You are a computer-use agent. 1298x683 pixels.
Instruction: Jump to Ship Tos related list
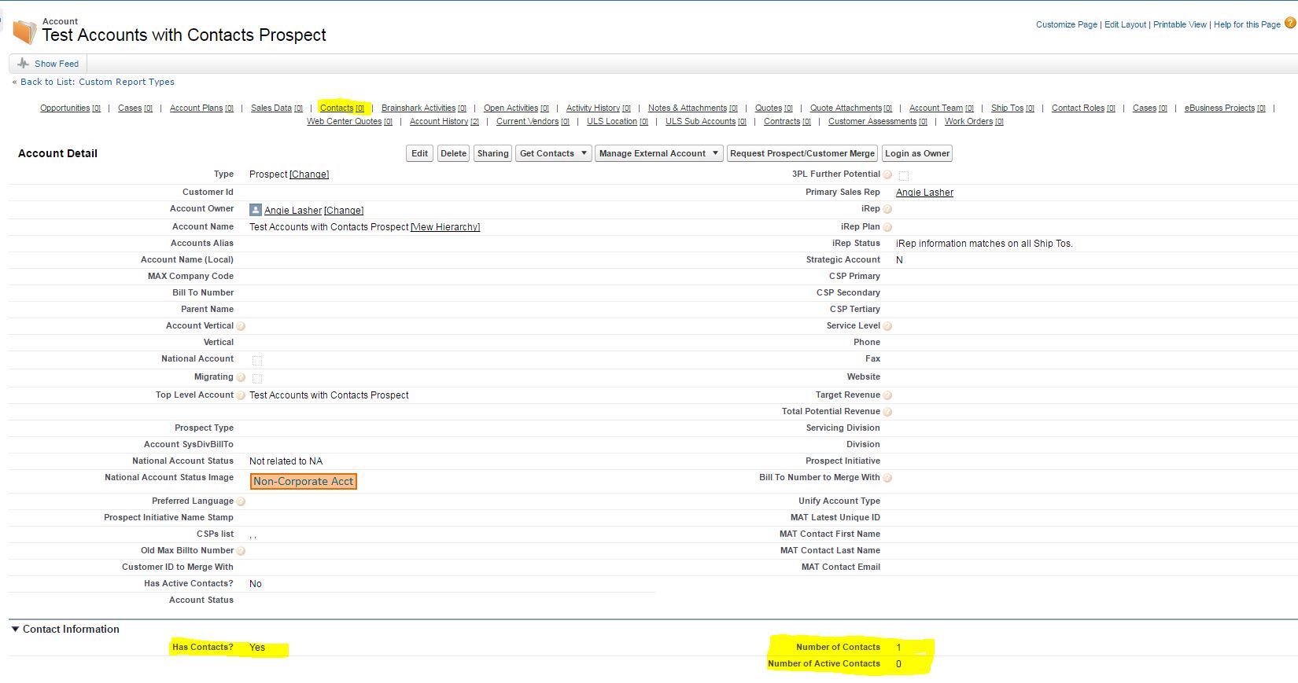tap(1012, 108)
